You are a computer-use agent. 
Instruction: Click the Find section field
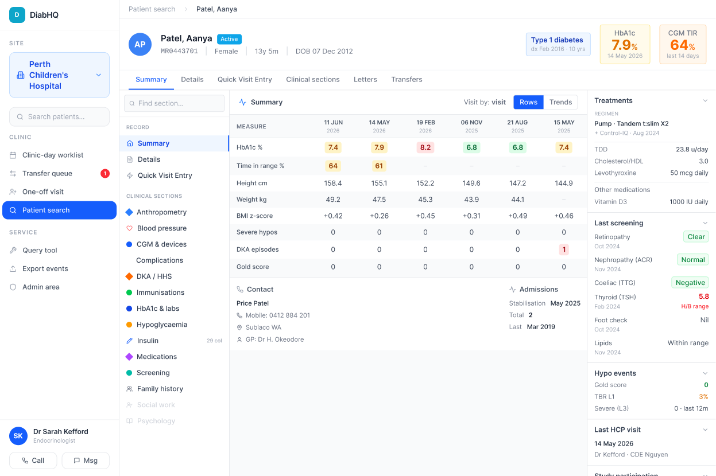175,103
